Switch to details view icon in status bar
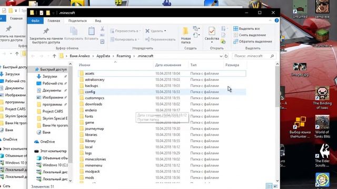The image size is (337, 189). [269, 186]
